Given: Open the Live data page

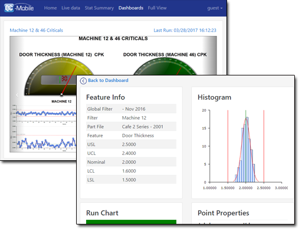Looking at the screenshot, I should pyautogui.click(x=71, y=8).
